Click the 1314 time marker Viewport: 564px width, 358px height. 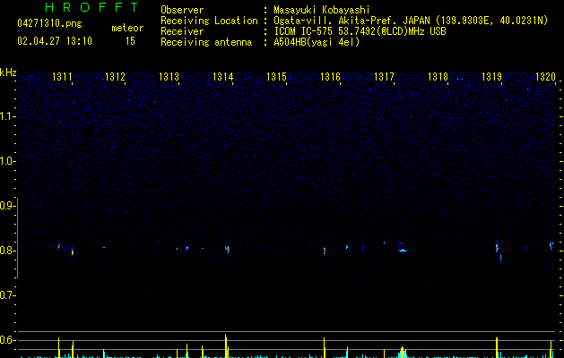pyautogui.click(x=223, y=77)
